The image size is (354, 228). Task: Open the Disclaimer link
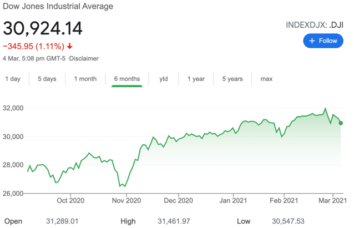(84, 58)
